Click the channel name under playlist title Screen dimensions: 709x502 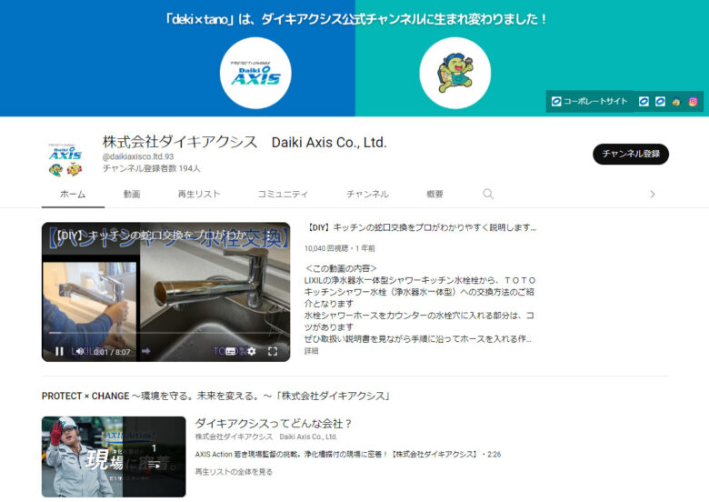tap(265, 437)
